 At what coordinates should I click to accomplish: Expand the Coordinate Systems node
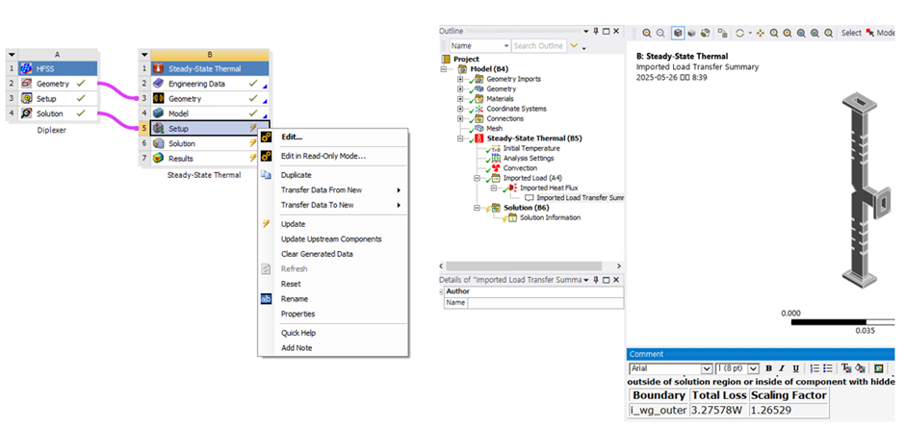pos(460,109)
